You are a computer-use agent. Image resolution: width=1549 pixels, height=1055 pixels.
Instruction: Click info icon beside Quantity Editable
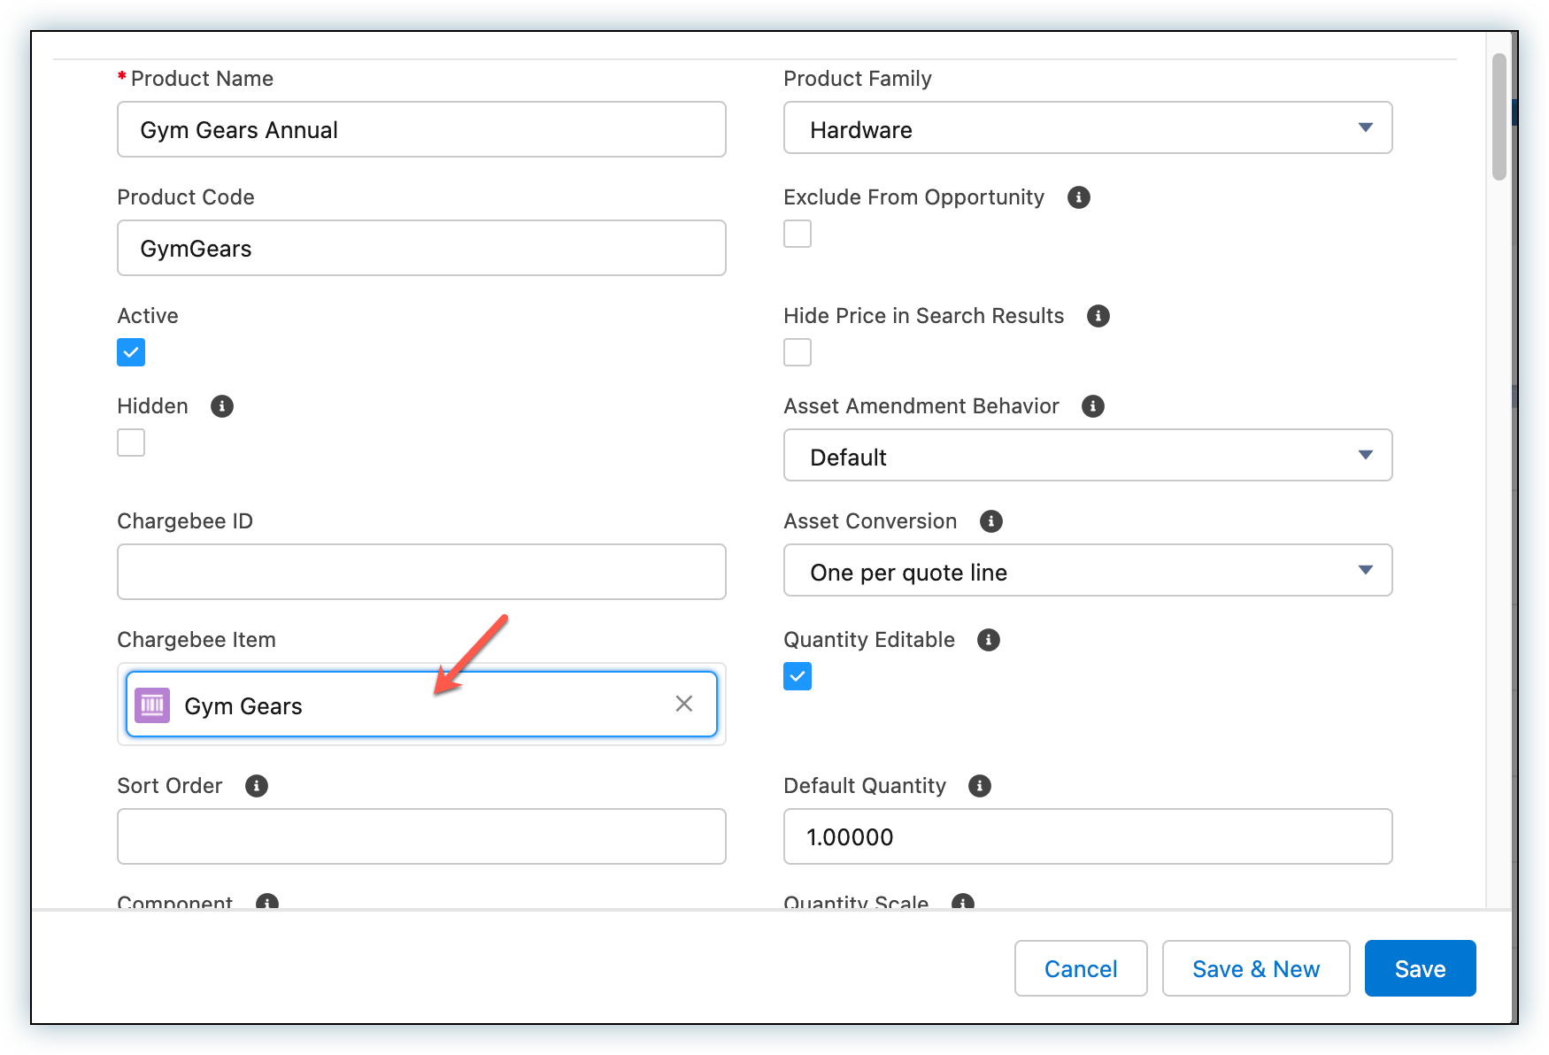pyautogui.click(x=989, y=640)
